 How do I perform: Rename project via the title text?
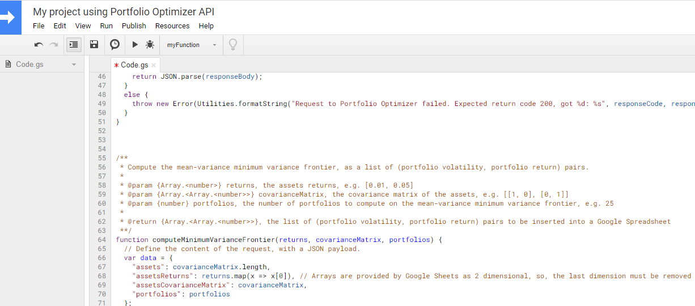click(x=124, y=11)
